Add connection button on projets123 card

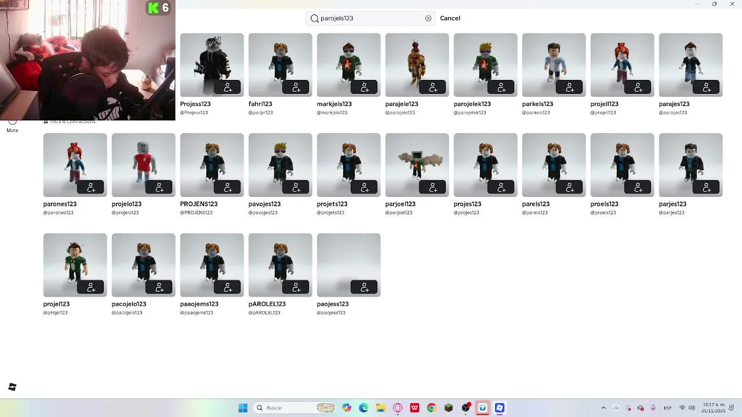(x=365, y=188)
